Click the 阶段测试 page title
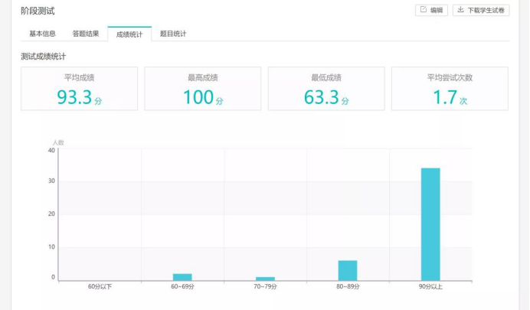The width and height of the screenshot is (530, 310). (38, 11)
